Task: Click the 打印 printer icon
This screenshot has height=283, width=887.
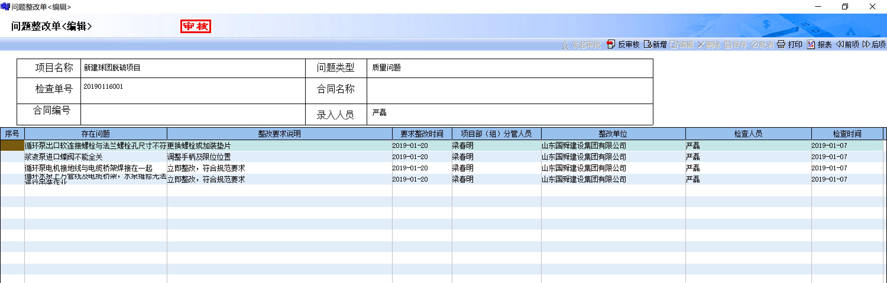Action: click(x=781, y=44)
